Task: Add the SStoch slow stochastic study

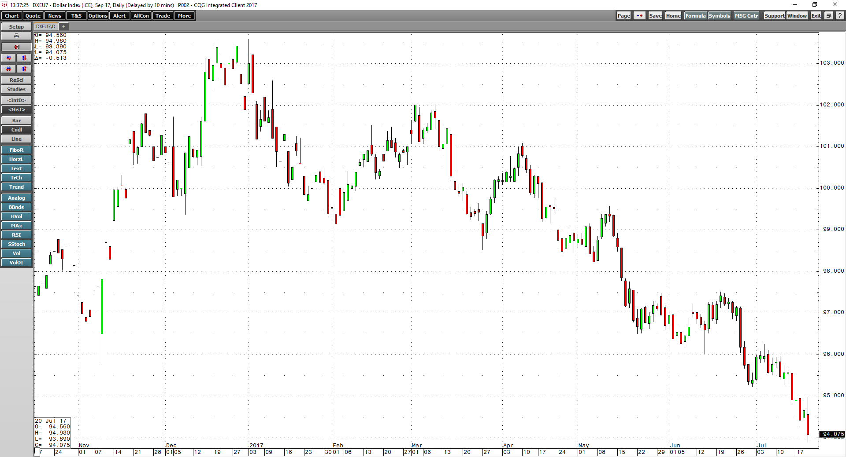Action: (16, 244)
